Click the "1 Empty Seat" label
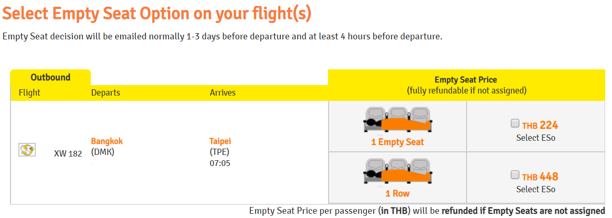This screenshot has height=218, width=612. click(397, 142)
